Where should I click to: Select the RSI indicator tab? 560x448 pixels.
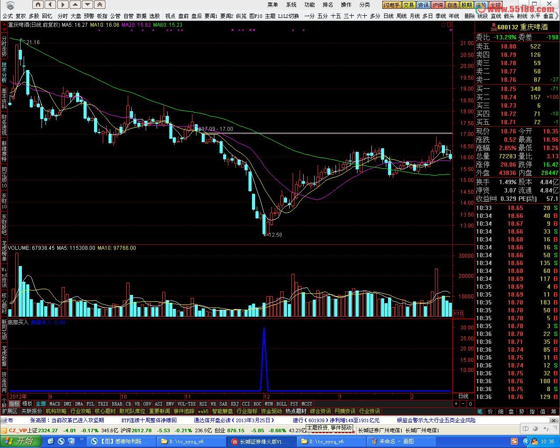[x=203, y=404]
